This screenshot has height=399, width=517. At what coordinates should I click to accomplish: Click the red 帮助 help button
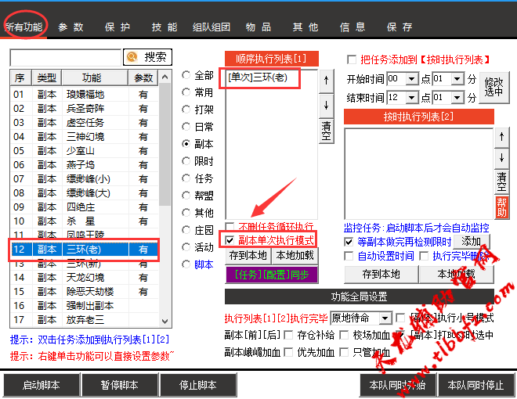(x=502, y=207)
